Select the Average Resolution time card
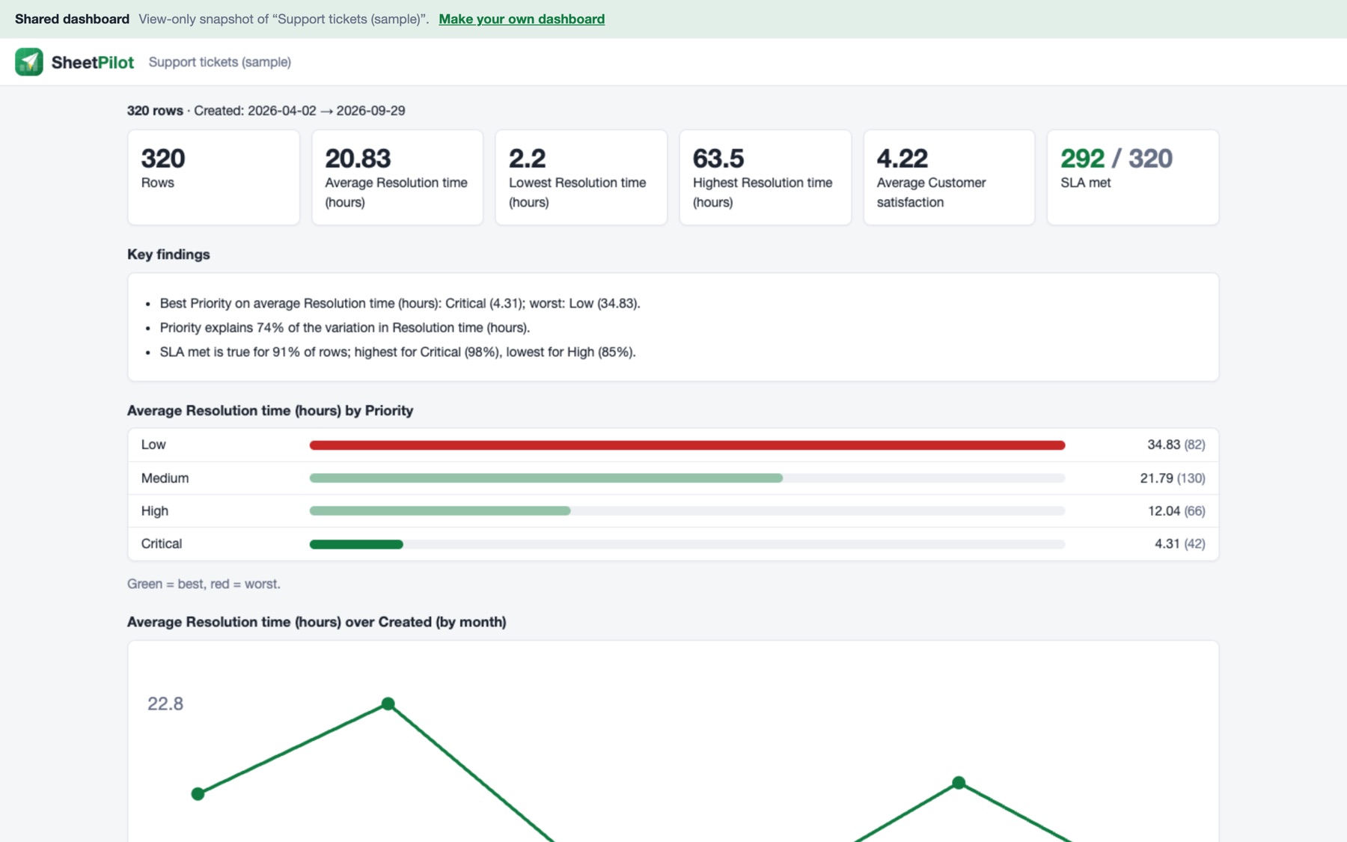Viewport: 1347px width, 842px height. coord(397,177)
